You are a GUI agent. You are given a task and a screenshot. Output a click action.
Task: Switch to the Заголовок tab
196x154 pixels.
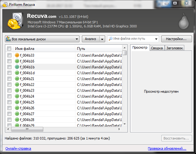pyautogui.click(x=174, y=48)
